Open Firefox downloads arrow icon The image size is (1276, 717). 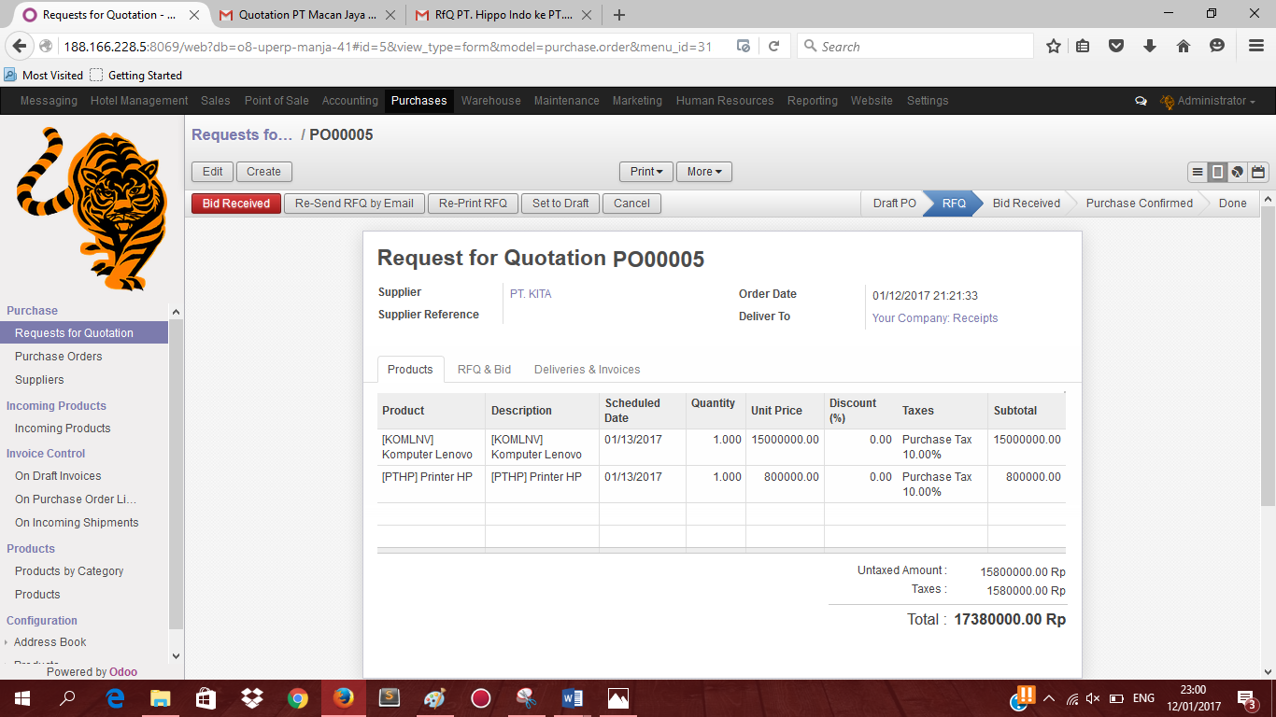click(1150, 46)
